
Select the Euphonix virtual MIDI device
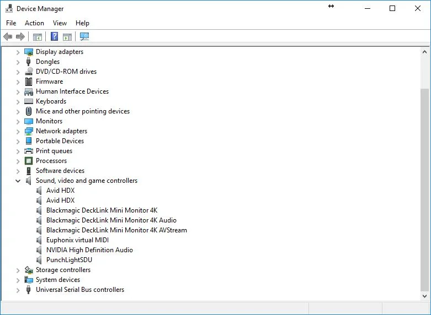click(x=77, y=240)
